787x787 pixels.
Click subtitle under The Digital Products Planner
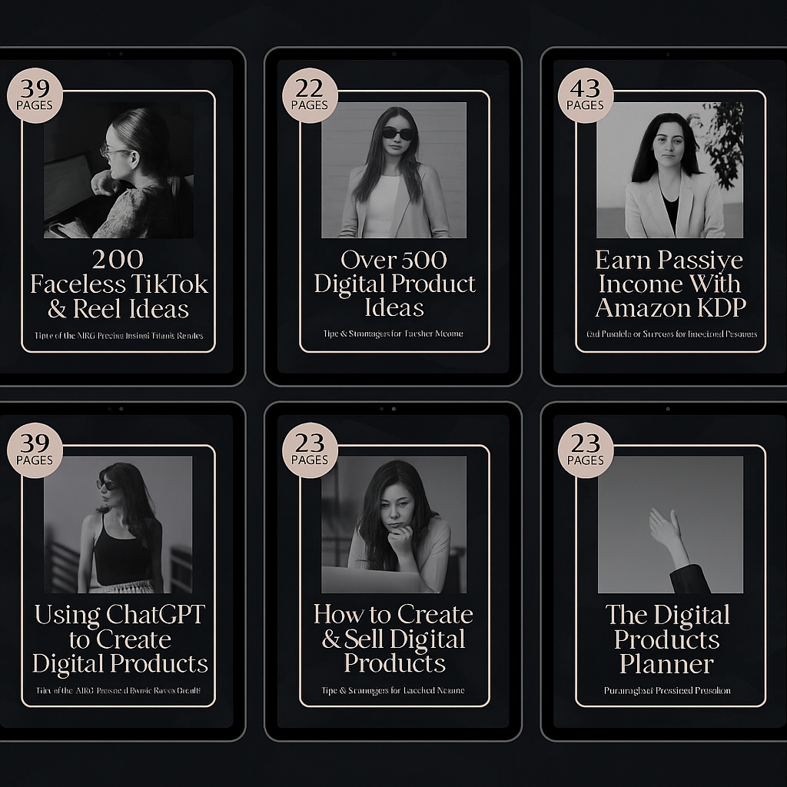coord(668,691)
